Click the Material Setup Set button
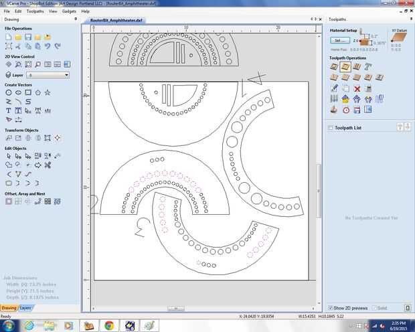The width and height of the screenshot is (415, 332). coord(340,41)
